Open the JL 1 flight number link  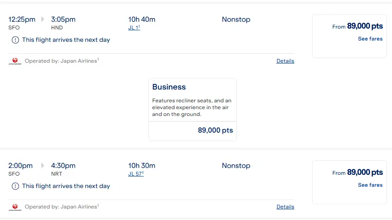tap(134, 27)
